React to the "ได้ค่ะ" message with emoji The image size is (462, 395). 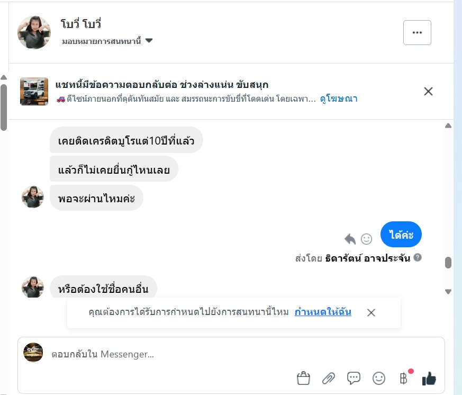tap(366, 238)
